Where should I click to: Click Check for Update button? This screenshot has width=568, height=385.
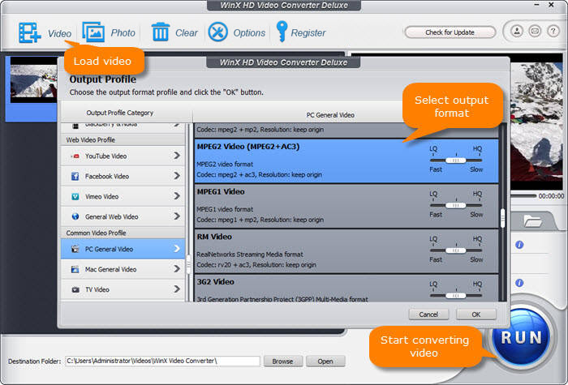point(450,32)
